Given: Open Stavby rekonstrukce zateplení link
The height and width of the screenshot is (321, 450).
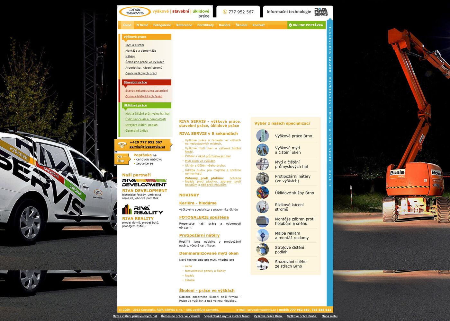Looking at the screenshot, I should (x=147, y=91).
